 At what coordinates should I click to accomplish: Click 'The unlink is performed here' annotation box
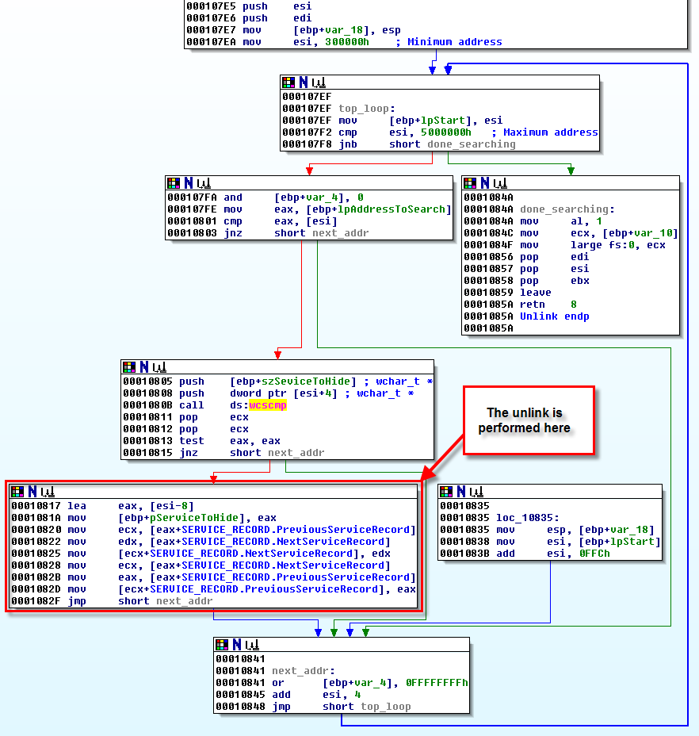pos(529,420)
